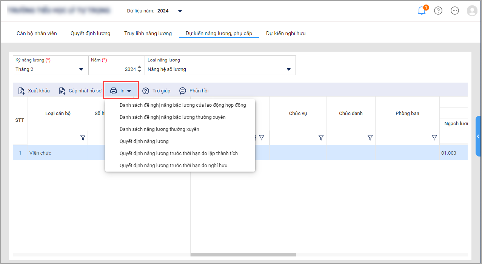Expand the right side panel arrow
This screenshot has height=264, width=482.
click(x=478, y=136)
